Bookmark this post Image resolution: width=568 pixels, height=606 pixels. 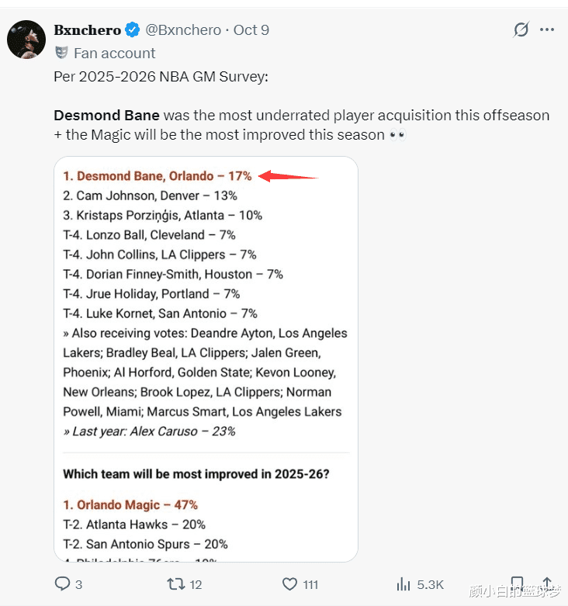(518, 583)
